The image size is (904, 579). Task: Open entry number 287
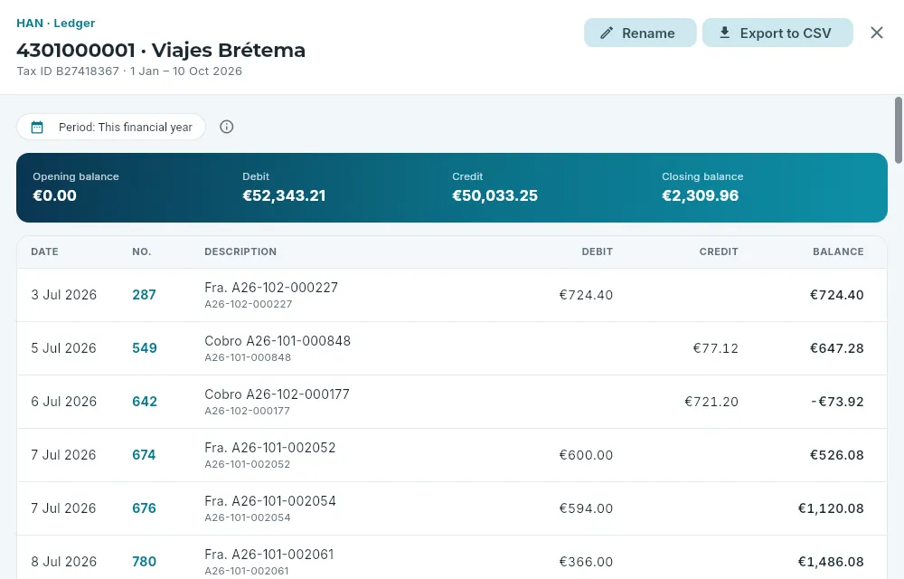144,295
